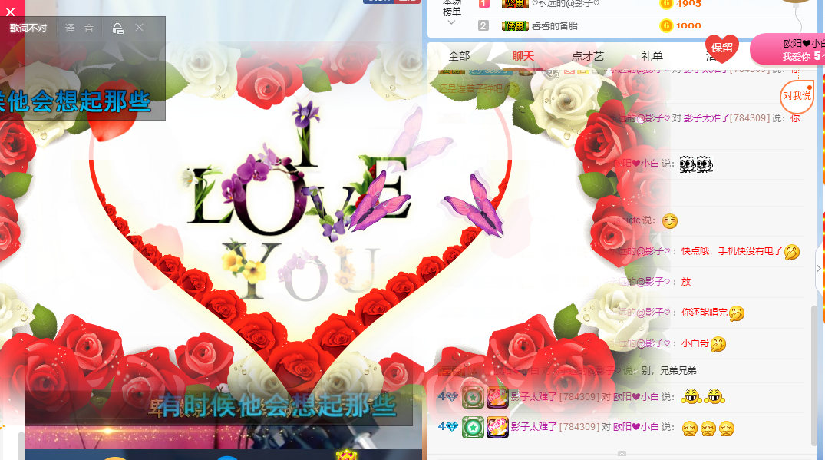Lock the floating lyrics panel
825x460 pixels.
(x=118, y=28)
